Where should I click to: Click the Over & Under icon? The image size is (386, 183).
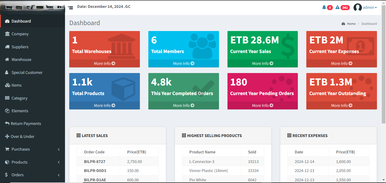point(7,136)
